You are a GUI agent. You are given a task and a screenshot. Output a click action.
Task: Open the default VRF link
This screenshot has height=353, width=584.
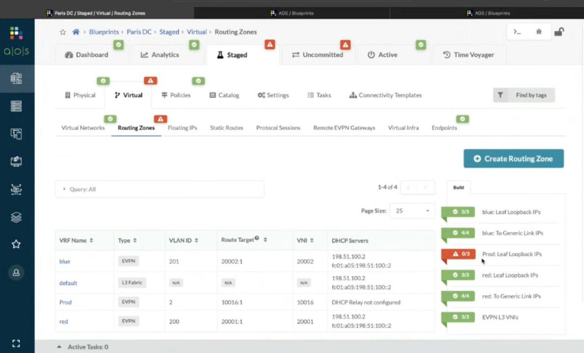pyautogui.click(x=68, y=283)
